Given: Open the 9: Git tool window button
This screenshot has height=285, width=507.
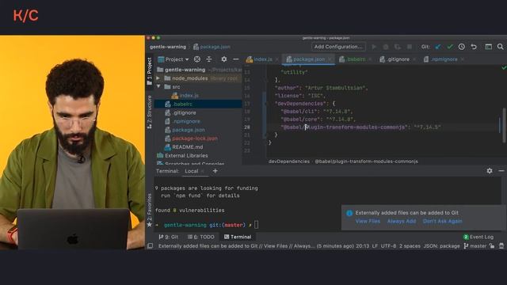Looking at the screenshot, I should pyautogui.click(x=168, y=237).
